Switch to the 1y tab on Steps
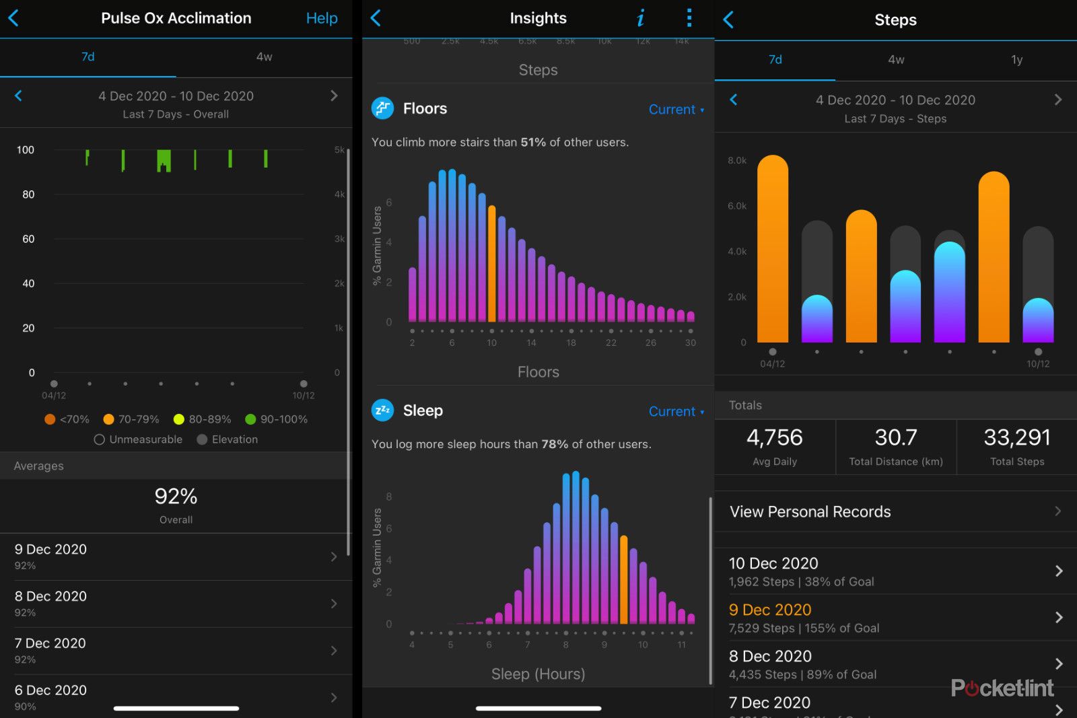Screen dimensions: 1077x718 click(1016, 59)
